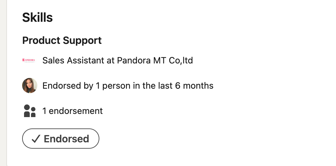Click the "Sales Assistant" job title text

click(74, 60)
